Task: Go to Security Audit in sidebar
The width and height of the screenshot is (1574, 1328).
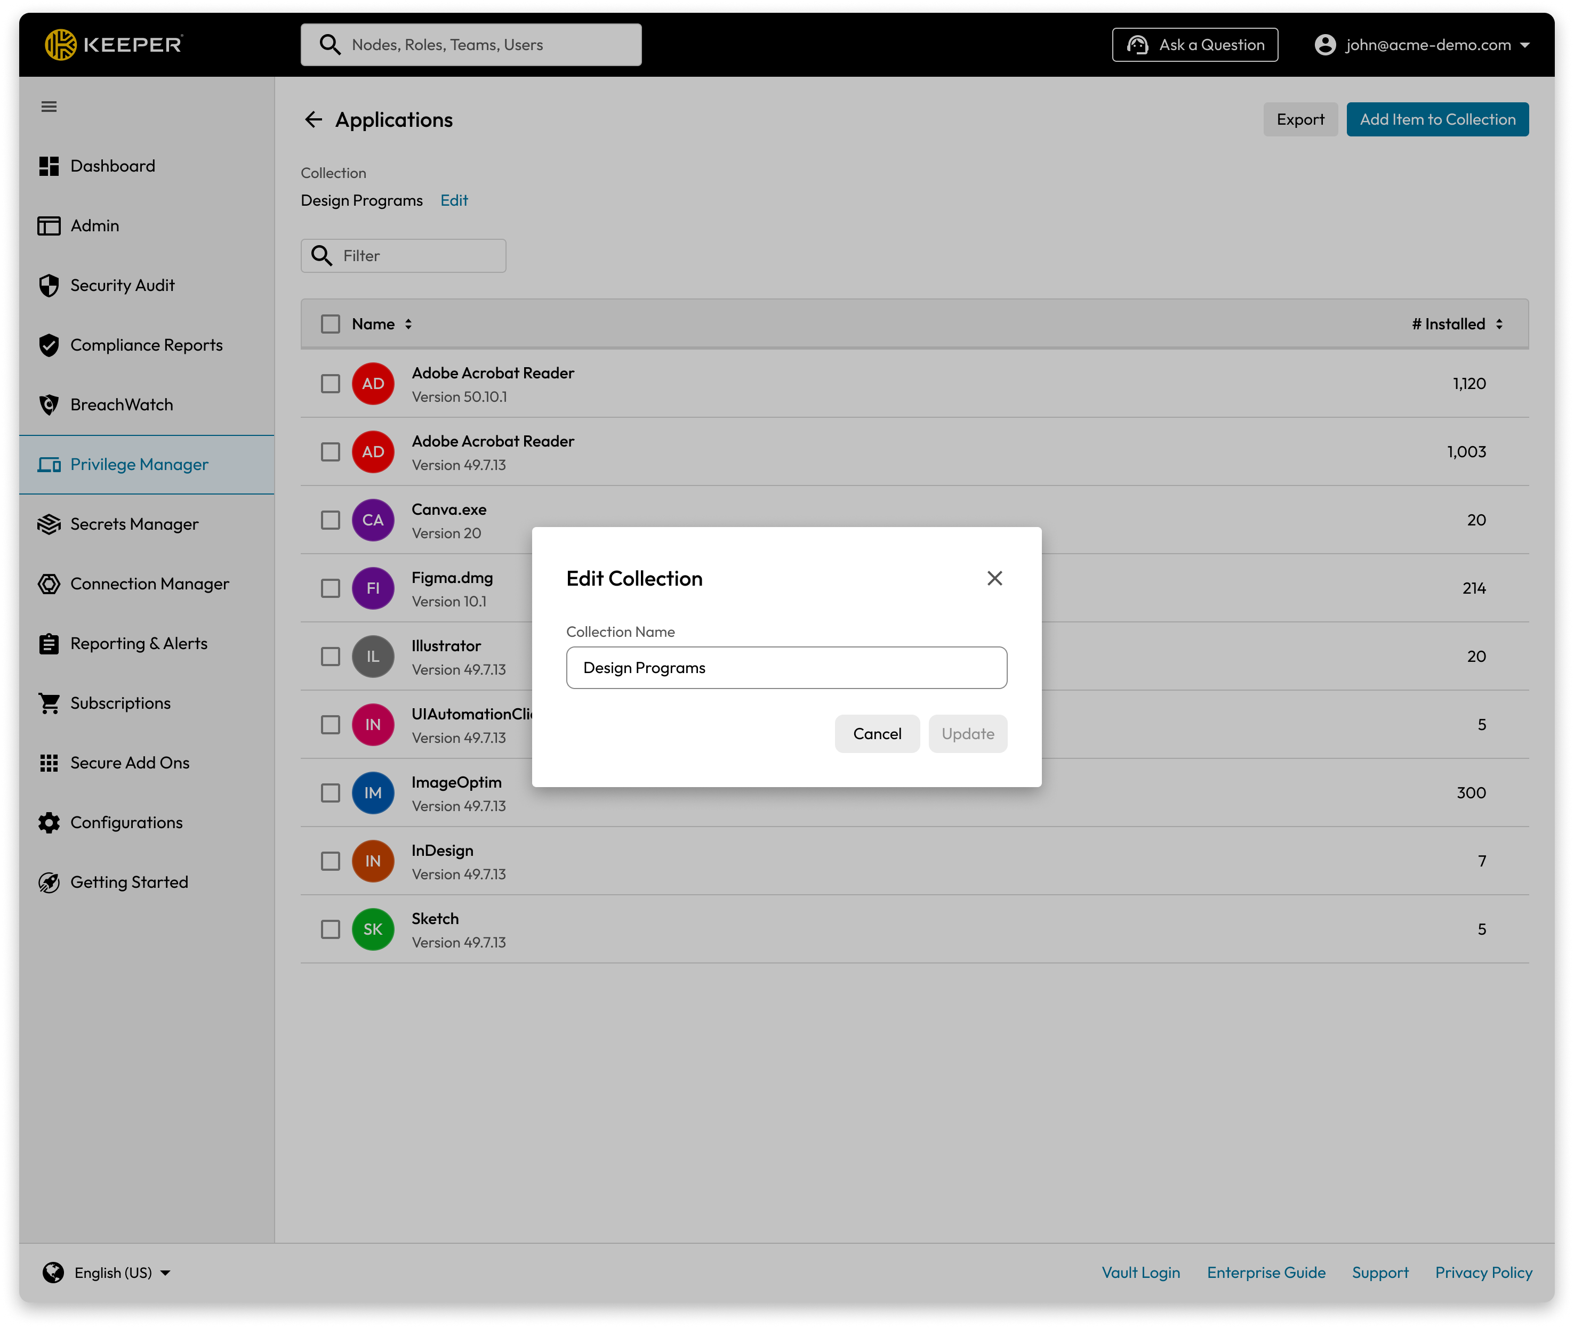Action: click(x=122, y=285)
